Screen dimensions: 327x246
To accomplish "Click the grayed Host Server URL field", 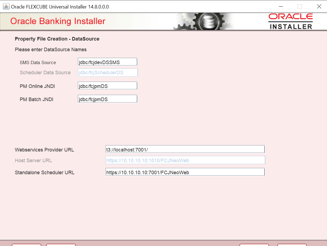I will [185, 160].
